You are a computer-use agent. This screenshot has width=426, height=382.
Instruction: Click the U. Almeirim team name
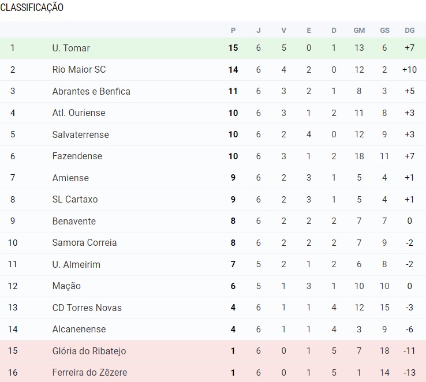(76, 264)
